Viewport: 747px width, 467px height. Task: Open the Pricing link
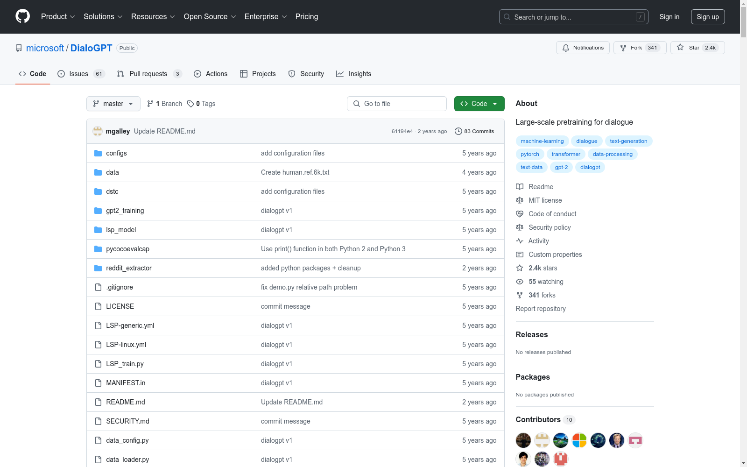[307, 17]
